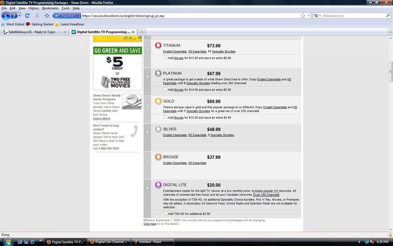Click the URL address field
Image resolution: width=393 pixels, height=246 pixels.
click(190, 15)
